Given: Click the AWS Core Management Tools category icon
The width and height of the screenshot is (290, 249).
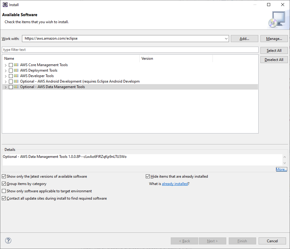Looking at the screenshot, I should point(15,65).
